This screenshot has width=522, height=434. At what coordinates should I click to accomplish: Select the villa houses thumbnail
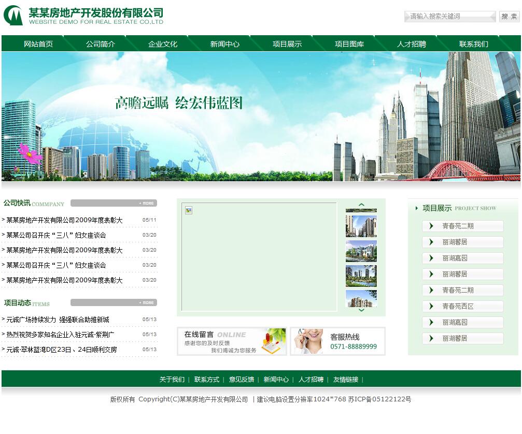point(361,251)
